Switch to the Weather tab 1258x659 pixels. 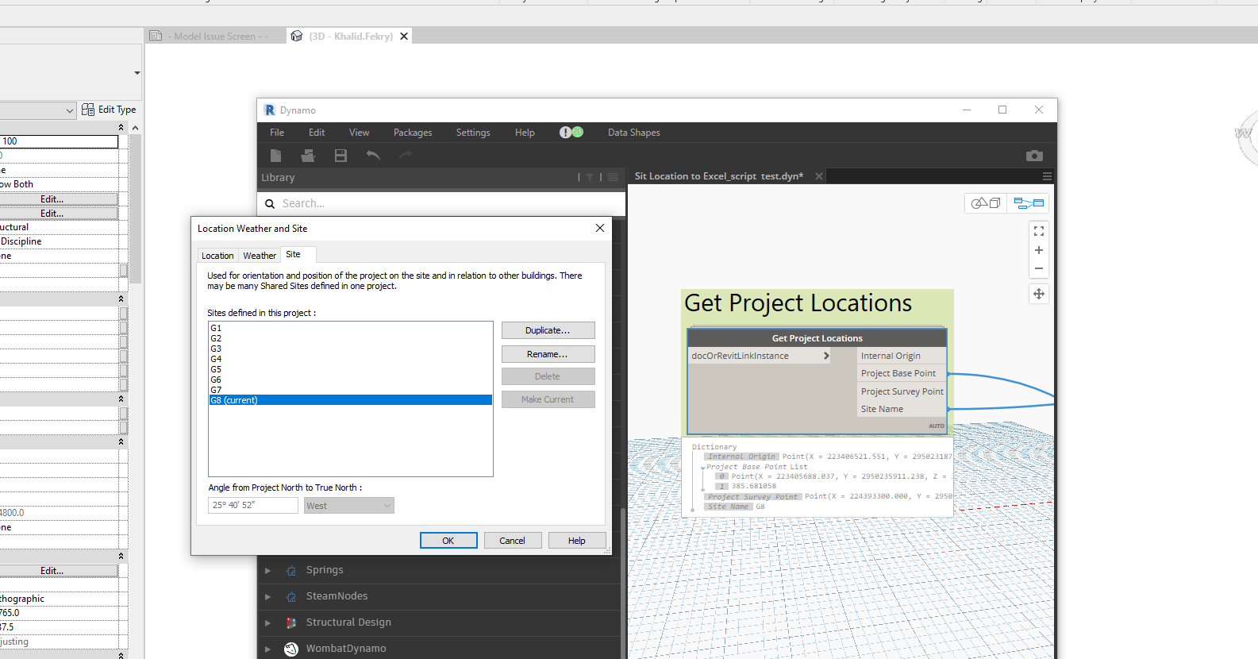260,256
